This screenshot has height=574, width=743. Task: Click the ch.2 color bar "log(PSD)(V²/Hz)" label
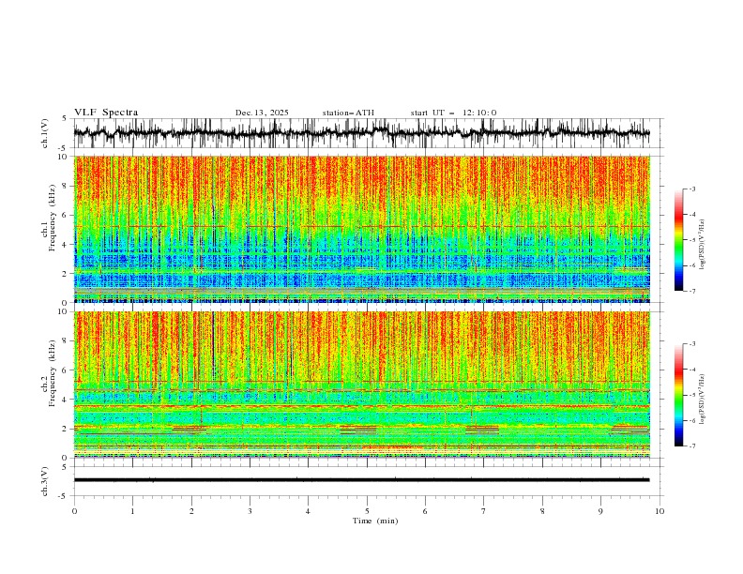pos(703,400)
